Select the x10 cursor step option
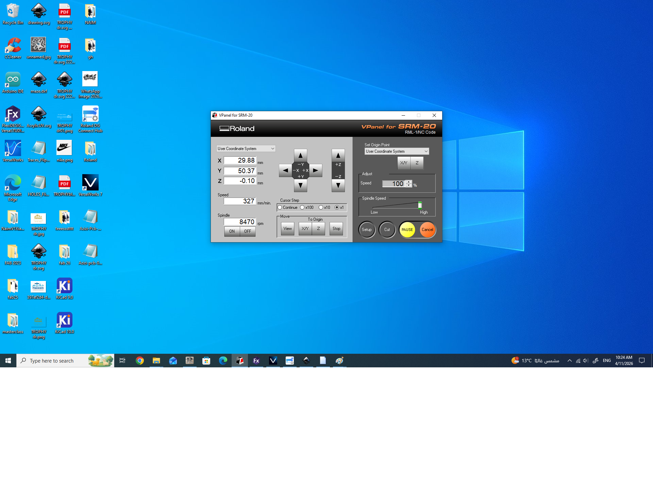Screen dimensions: 653x483 321,207
